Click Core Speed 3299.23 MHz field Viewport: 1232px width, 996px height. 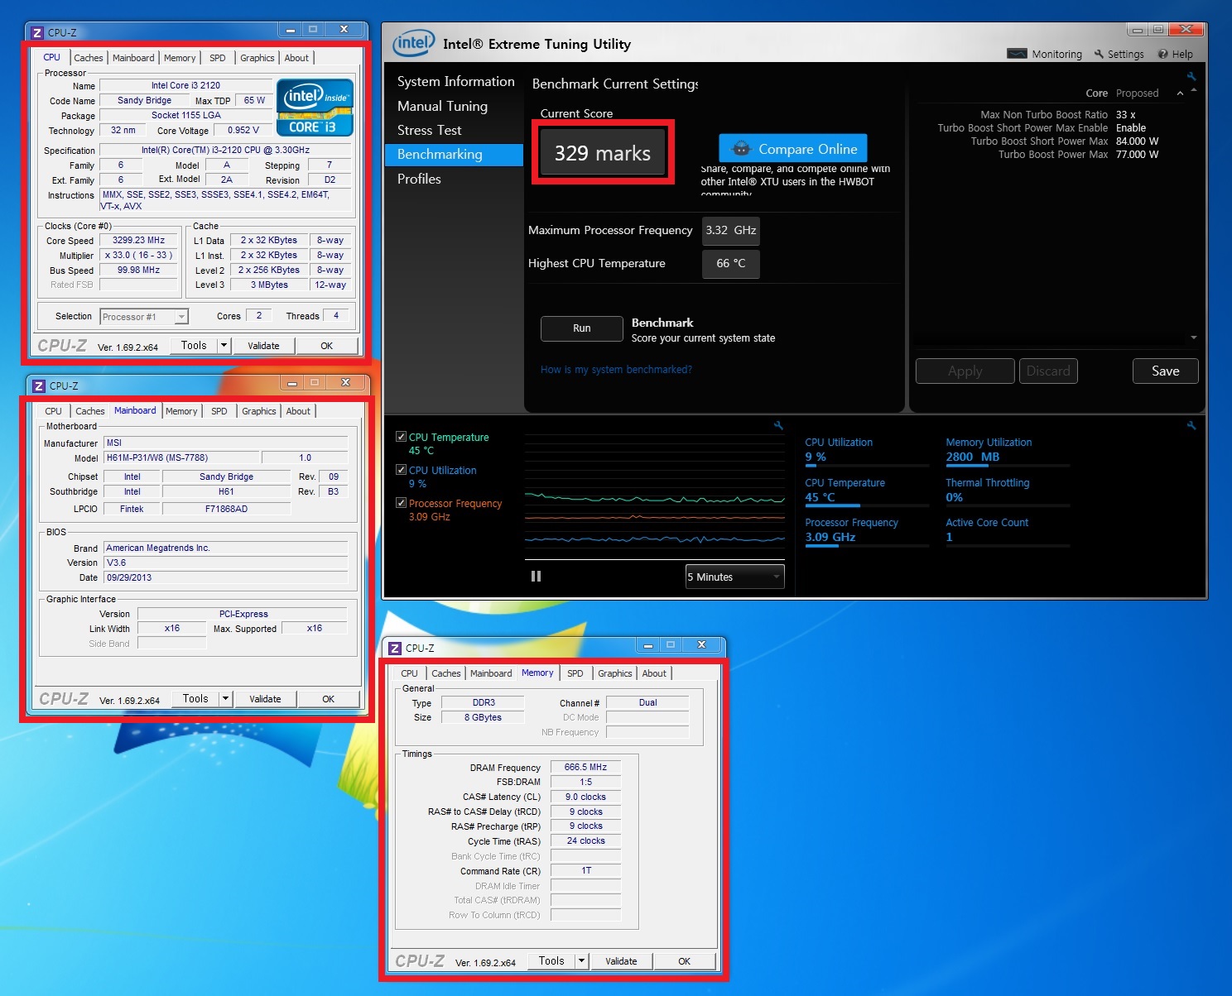tap(139, 241)
